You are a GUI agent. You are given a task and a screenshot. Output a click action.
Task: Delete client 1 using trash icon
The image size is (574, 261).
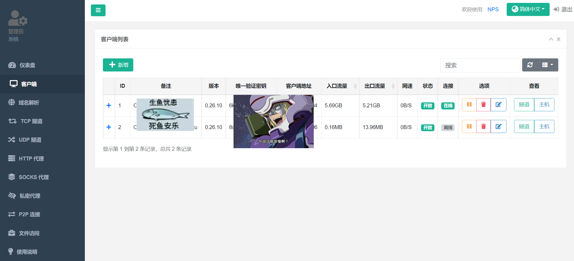pyautogui.click(x=483, y=105)
